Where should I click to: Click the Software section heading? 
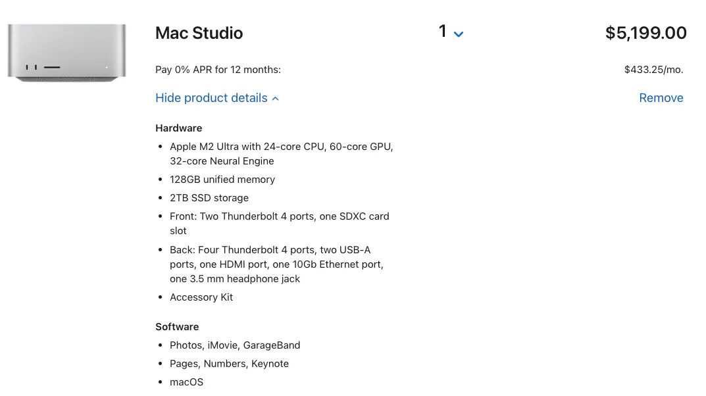point(177,327)
